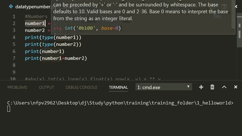Maximize panel with the chevron up icon
242x136 pixels.
click(x=224, y=87)
